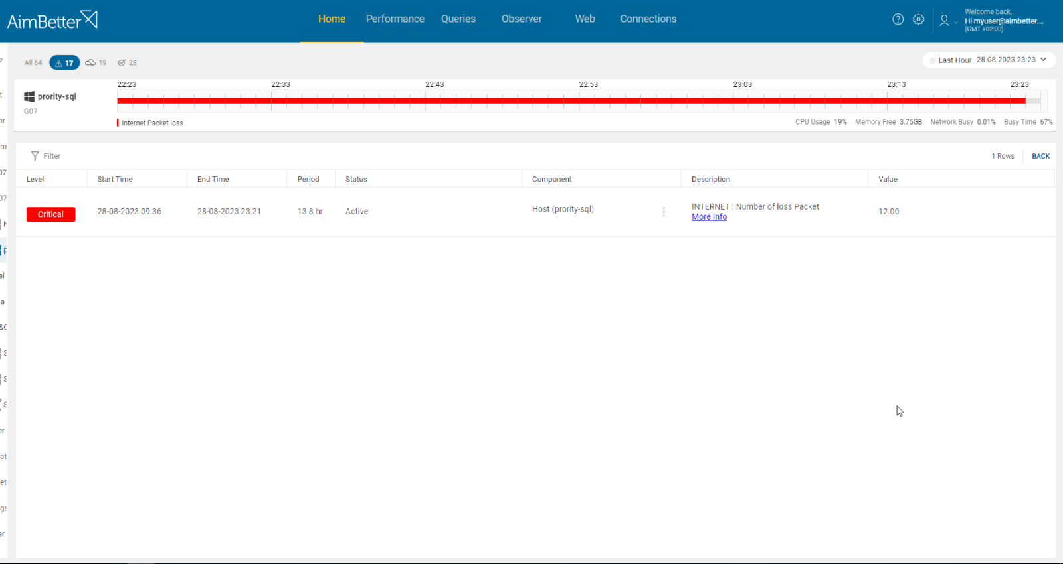Click the 23:03 timeline marker
The height and width of the screenshot is (564, 1063).
[742, 84]
